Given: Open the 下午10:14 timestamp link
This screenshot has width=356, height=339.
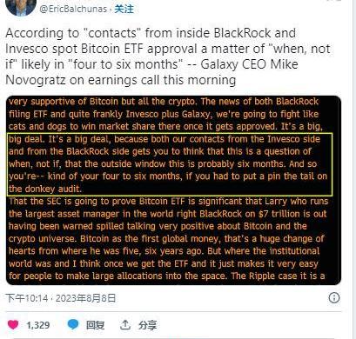Looking at the screenshot, I should pyautogui.click(x=27, y=298).
